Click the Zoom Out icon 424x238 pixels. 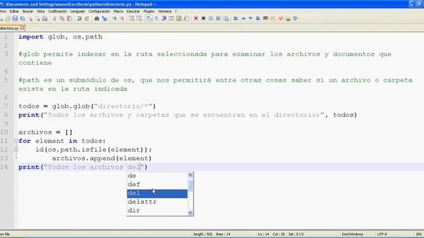pos(122,19)
